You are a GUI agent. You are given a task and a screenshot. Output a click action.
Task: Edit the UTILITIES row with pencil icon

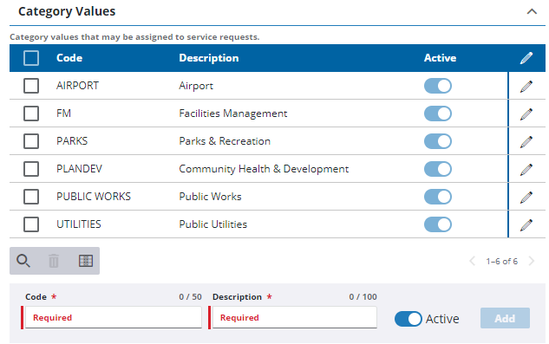[526, 224]
